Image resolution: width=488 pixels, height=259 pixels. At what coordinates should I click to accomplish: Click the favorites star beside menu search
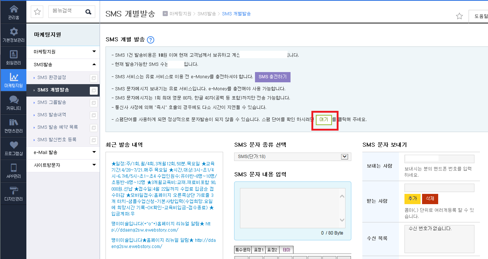37,12
